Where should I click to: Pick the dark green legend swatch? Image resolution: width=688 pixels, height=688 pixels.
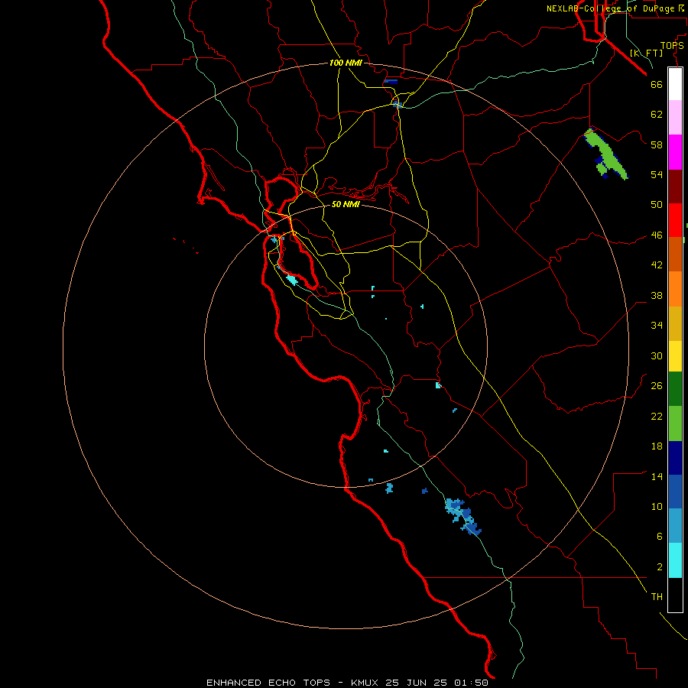pos(675,389)
